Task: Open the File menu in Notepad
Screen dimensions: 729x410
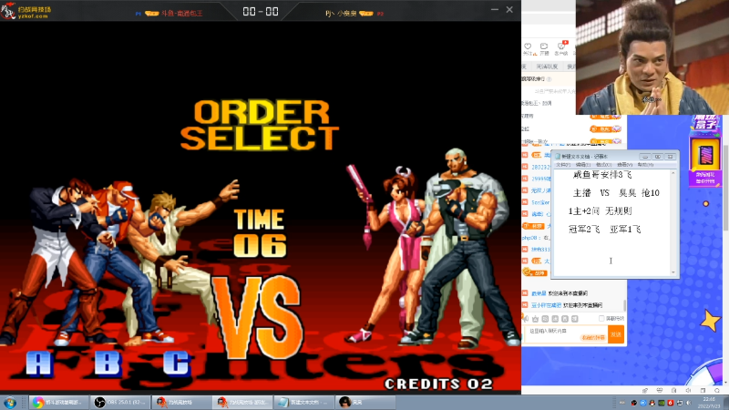Action: (563, 165)
